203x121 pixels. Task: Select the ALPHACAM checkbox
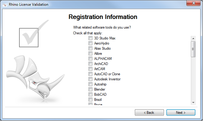pyautogui.click(x=90, y=58)
